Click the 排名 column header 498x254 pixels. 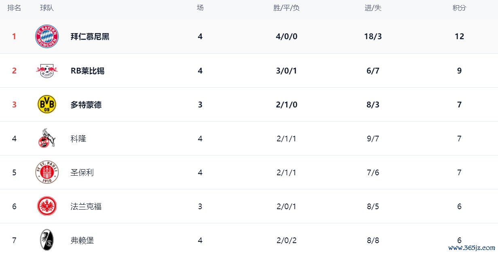pyautogui.click(x=14, y=8)
